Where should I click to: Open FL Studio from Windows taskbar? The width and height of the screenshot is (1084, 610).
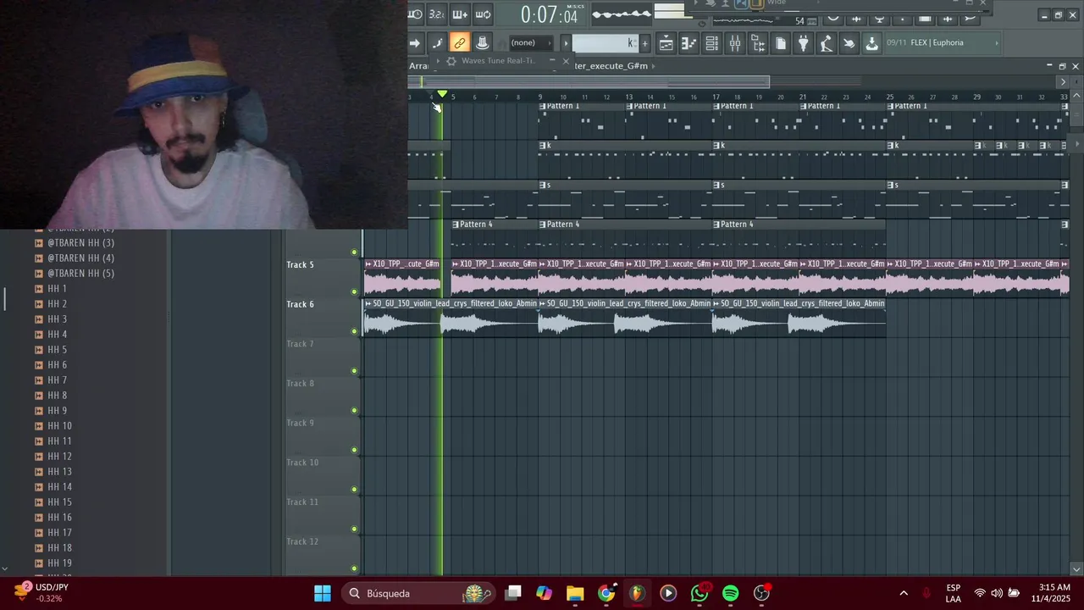coord(637,593)
